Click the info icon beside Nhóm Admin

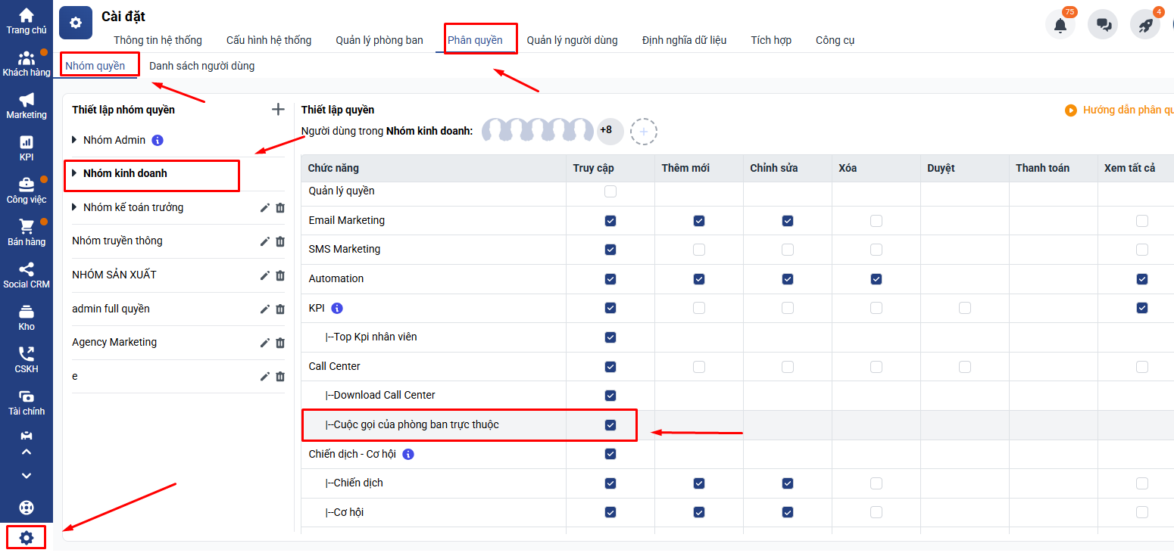point(158,140)
